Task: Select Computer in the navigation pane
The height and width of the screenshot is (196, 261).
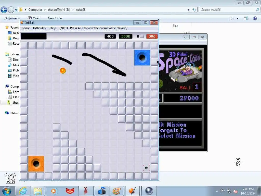Action: (12, 86)
